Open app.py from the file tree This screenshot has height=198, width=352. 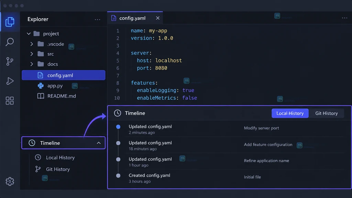pyautogui.click(x=55, y=86)
